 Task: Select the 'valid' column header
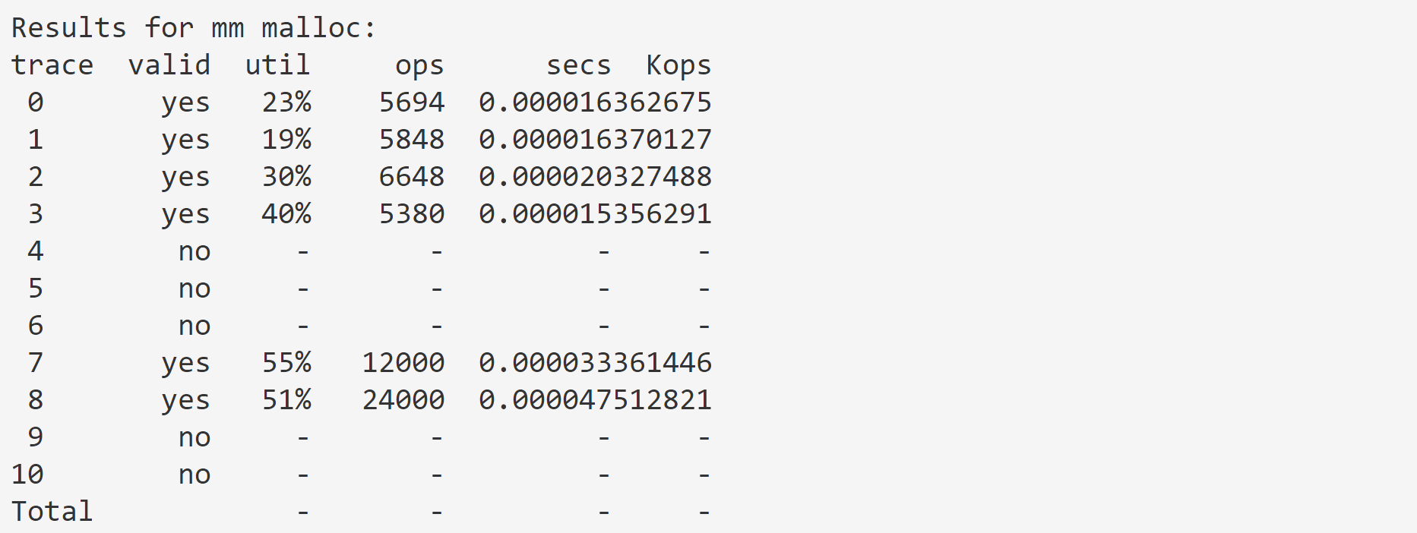click(169, 65)
